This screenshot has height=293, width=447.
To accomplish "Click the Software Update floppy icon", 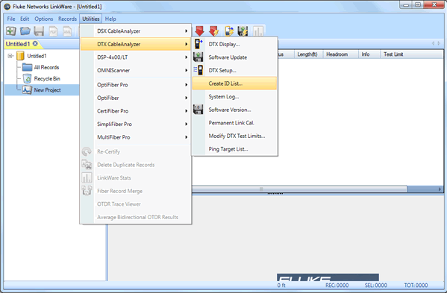I will (199, 57).
